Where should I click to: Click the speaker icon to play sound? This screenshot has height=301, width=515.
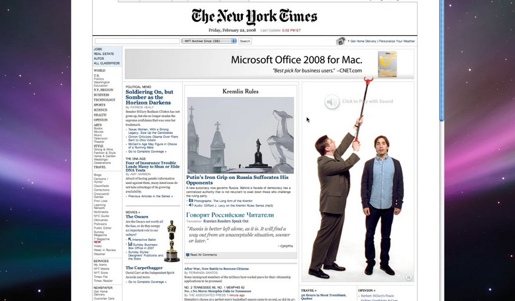click(332, 101)
